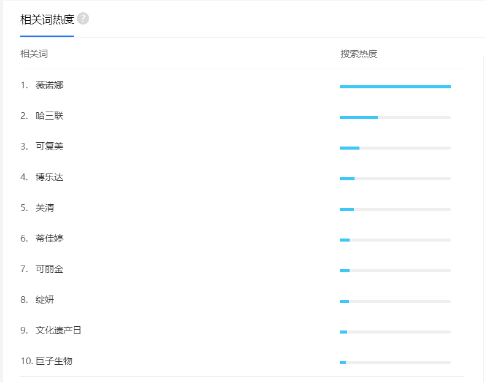486x382 pixels.
Task: Open the related word 蒂佳婷
Action: point(49,239)
